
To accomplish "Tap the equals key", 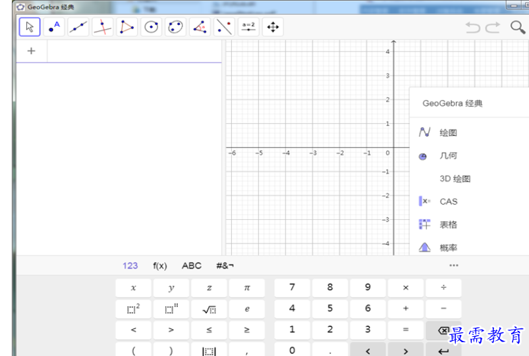I will (x=406, y=330).
